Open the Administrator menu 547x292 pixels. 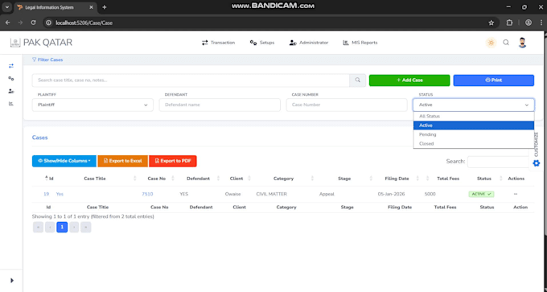309,43
